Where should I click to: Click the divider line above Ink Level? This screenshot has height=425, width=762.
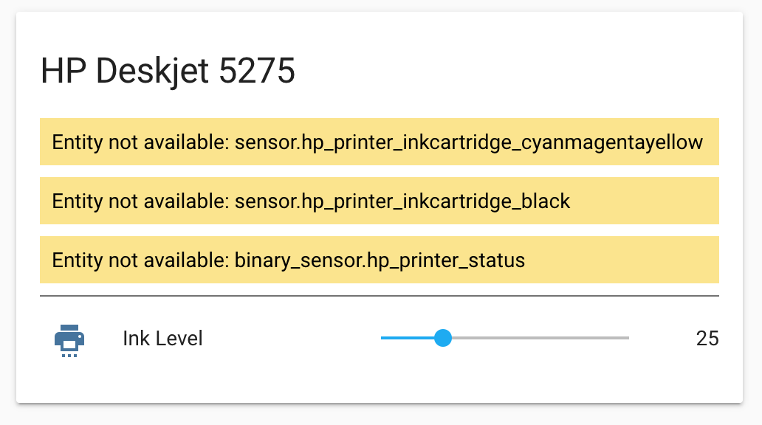[x=380, y=296]
